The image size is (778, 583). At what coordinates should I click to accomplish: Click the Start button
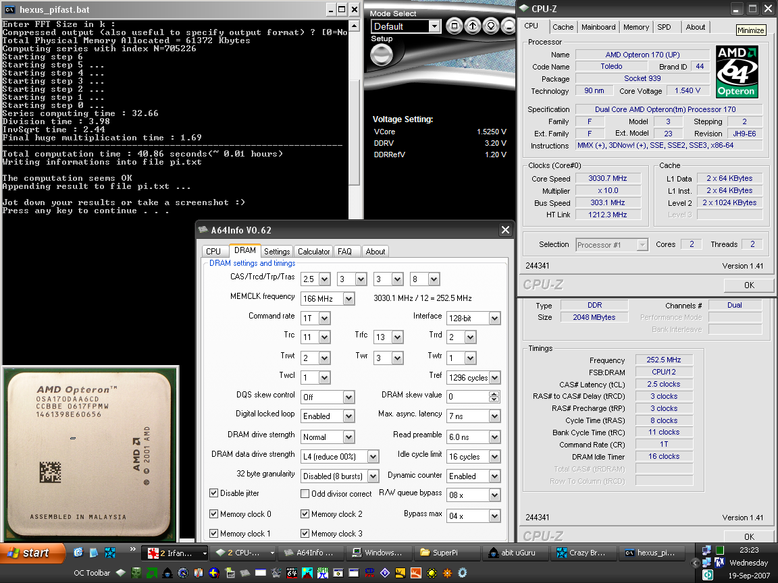pyautogui.click(x=32, y=553)
